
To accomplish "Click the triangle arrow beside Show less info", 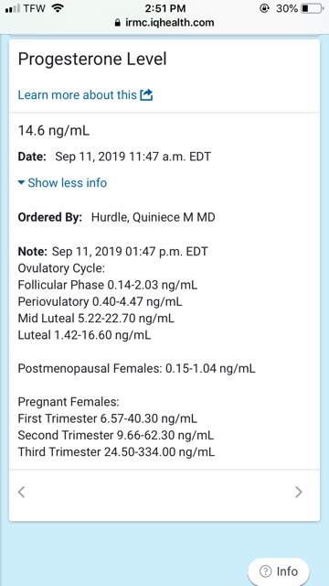I will point(21,183).
